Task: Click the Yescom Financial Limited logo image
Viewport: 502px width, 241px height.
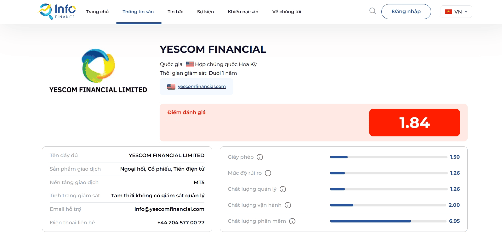Action: pyautogui.click(x=98, y=71)
